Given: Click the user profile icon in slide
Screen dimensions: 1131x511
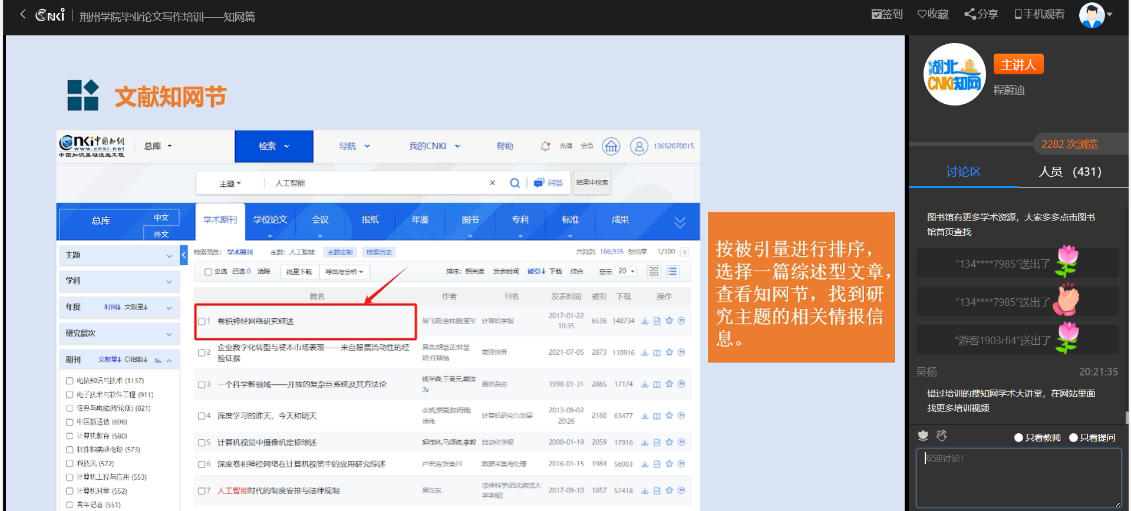Looking at the screenshot, I should pyautogui.click(x=639, y=146).
